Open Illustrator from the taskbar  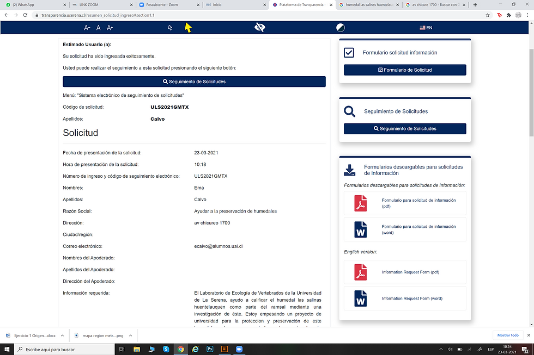point(224,349)
